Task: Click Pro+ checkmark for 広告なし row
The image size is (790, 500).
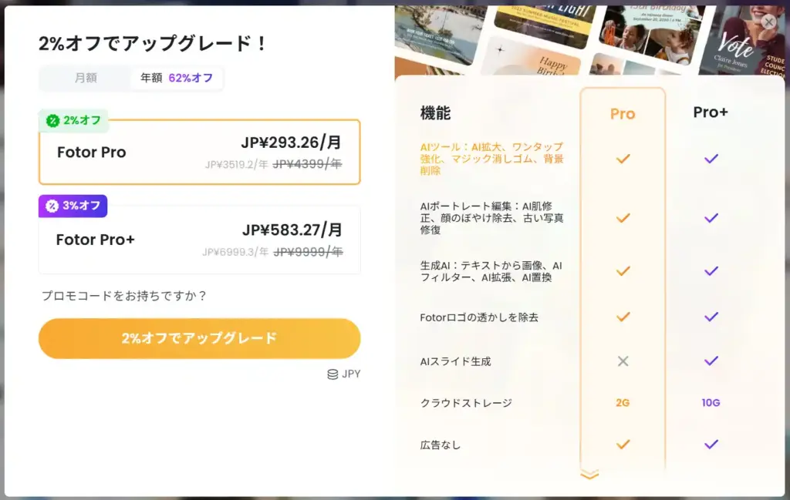Action: click(711, 445)
